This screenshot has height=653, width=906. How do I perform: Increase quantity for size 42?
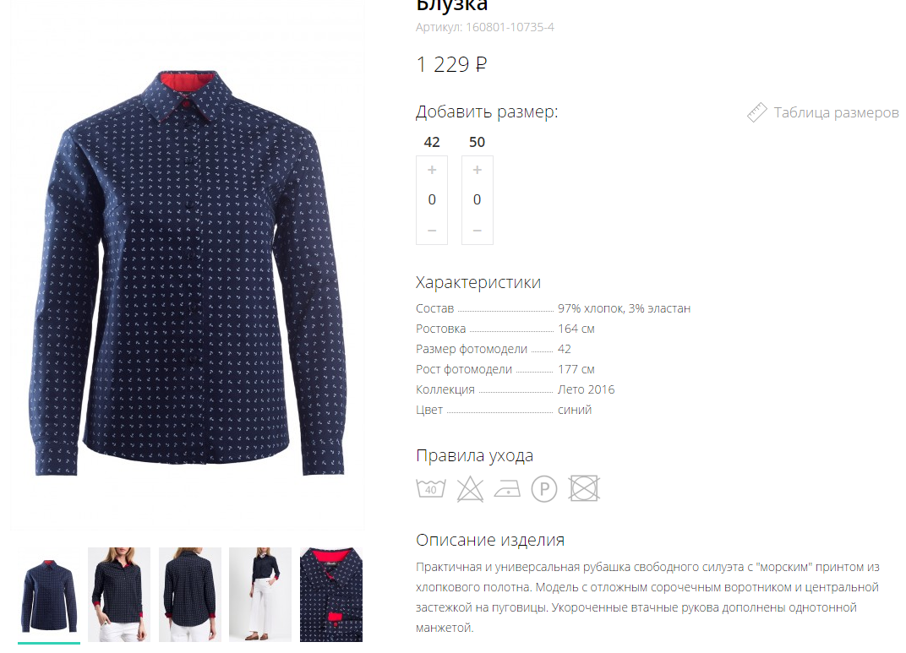(432, 170)
